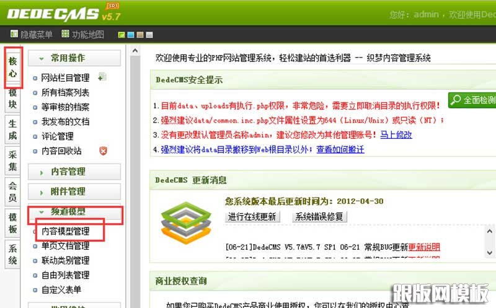Open the 功能地图 function map icon
The width and height of the screenshot is (496, 308).
64,35
